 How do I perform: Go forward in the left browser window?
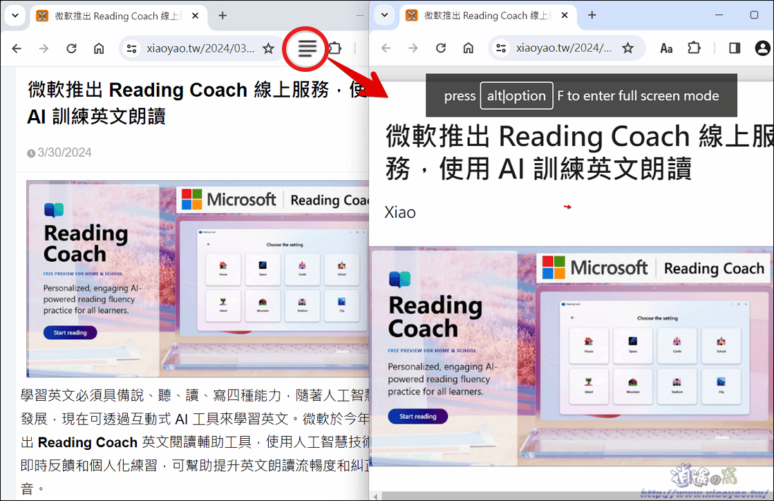pos(44,48)
